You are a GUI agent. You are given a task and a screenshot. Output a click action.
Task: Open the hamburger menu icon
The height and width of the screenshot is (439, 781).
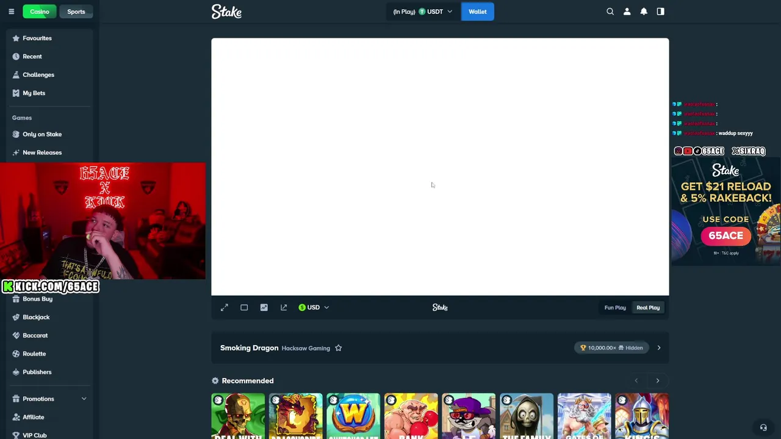11,12
